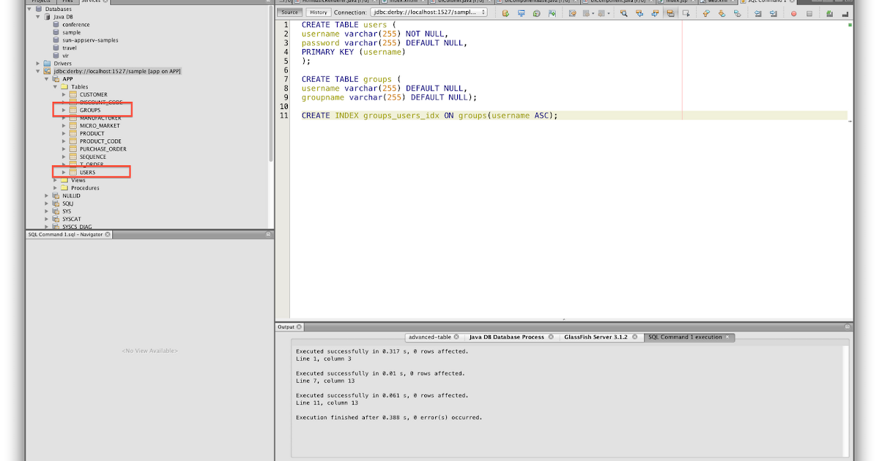Click the GROUPS table icon
The height and width of the screenshot is (461, 879).
point(73,110)
